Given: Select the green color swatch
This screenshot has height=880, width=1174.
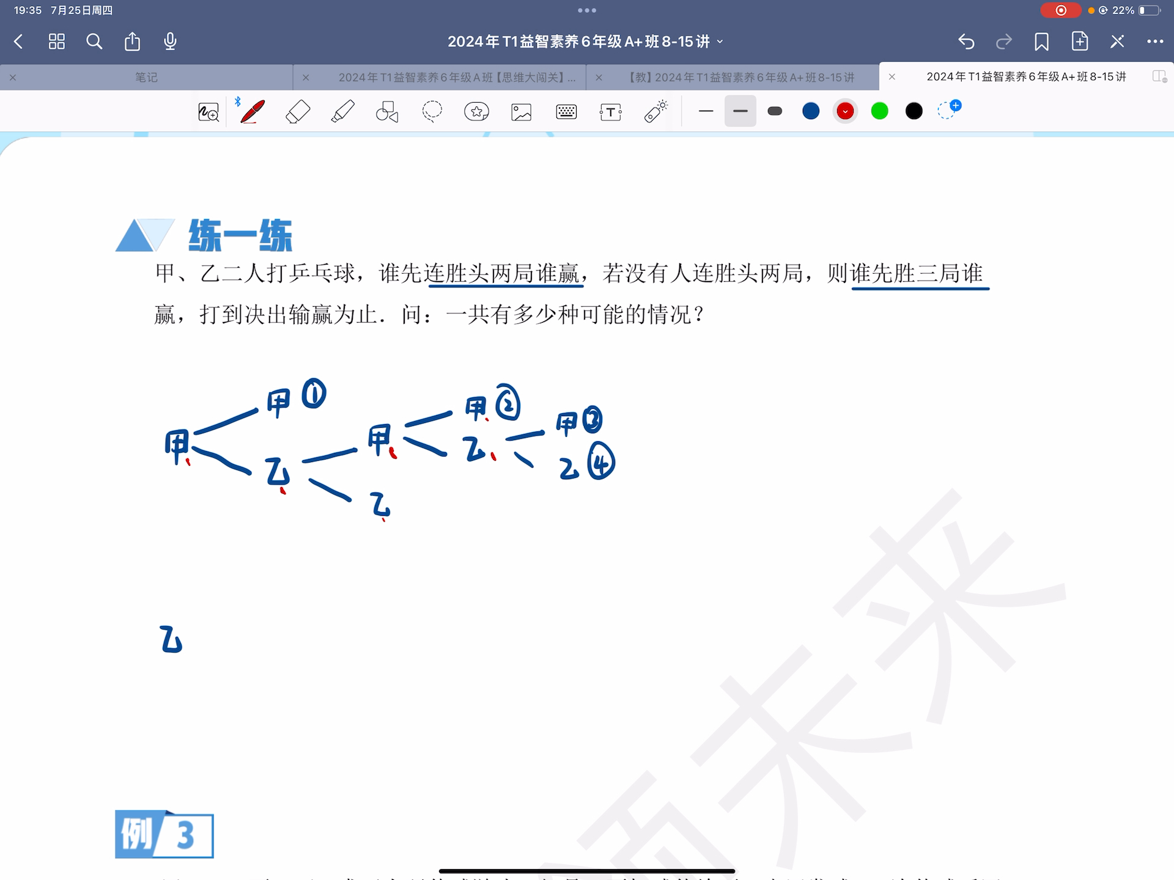Looking at the screenshot, I should 880,112.
